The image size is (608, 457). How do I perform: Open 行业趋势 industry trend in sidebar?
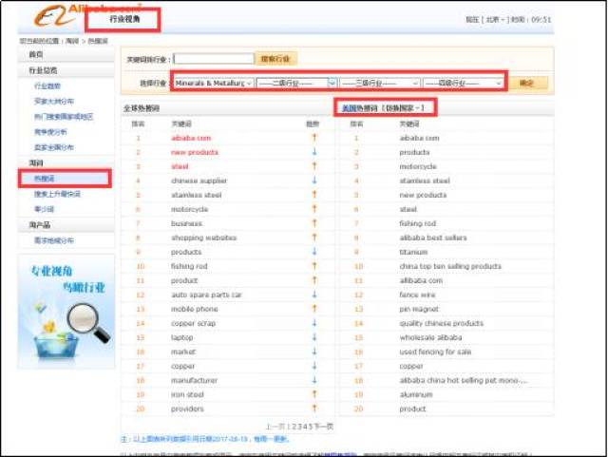click(x=47, y=86)
